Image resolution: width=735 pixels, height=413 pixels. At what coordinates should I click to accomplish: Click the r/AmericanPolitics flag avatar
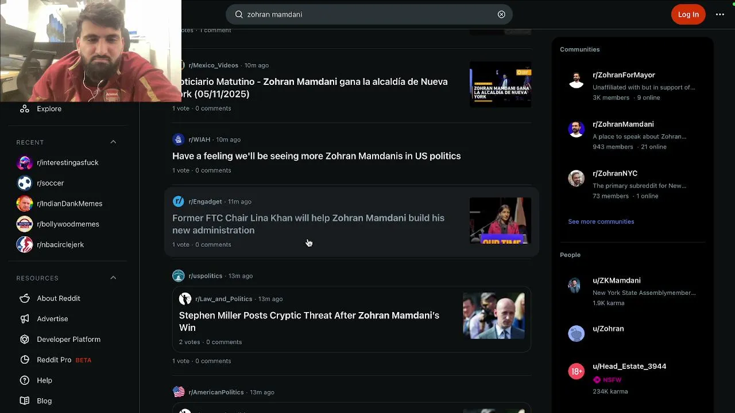[x=179, y=392]
